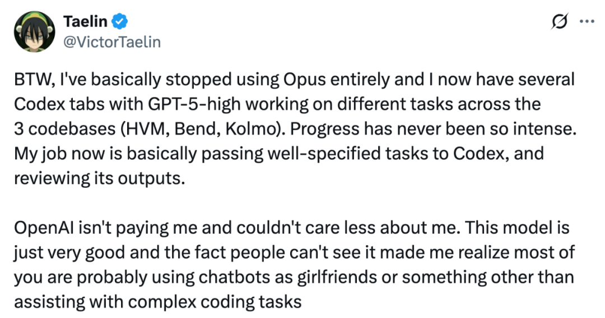
Task: Click the phrase complex coding tasks
Action: (x=215, y=302)
